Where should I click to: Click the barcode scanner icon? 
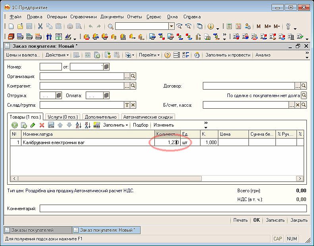pyautogui.click(x=97, y=125)
